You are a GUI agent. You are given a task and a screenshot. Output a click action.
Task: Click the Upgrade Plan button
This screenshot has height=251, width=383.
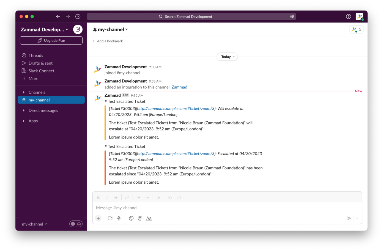(x=51, y=40)
